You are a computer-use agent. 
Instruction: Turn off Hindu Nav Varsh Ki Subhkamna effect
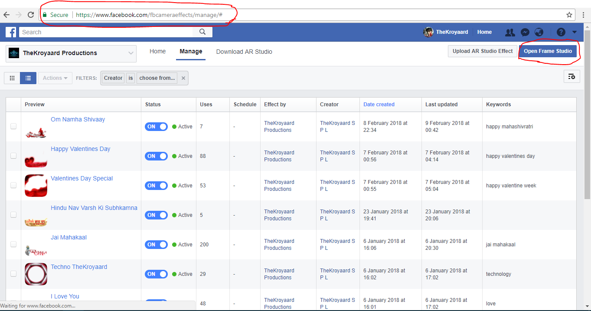[156, 215]
